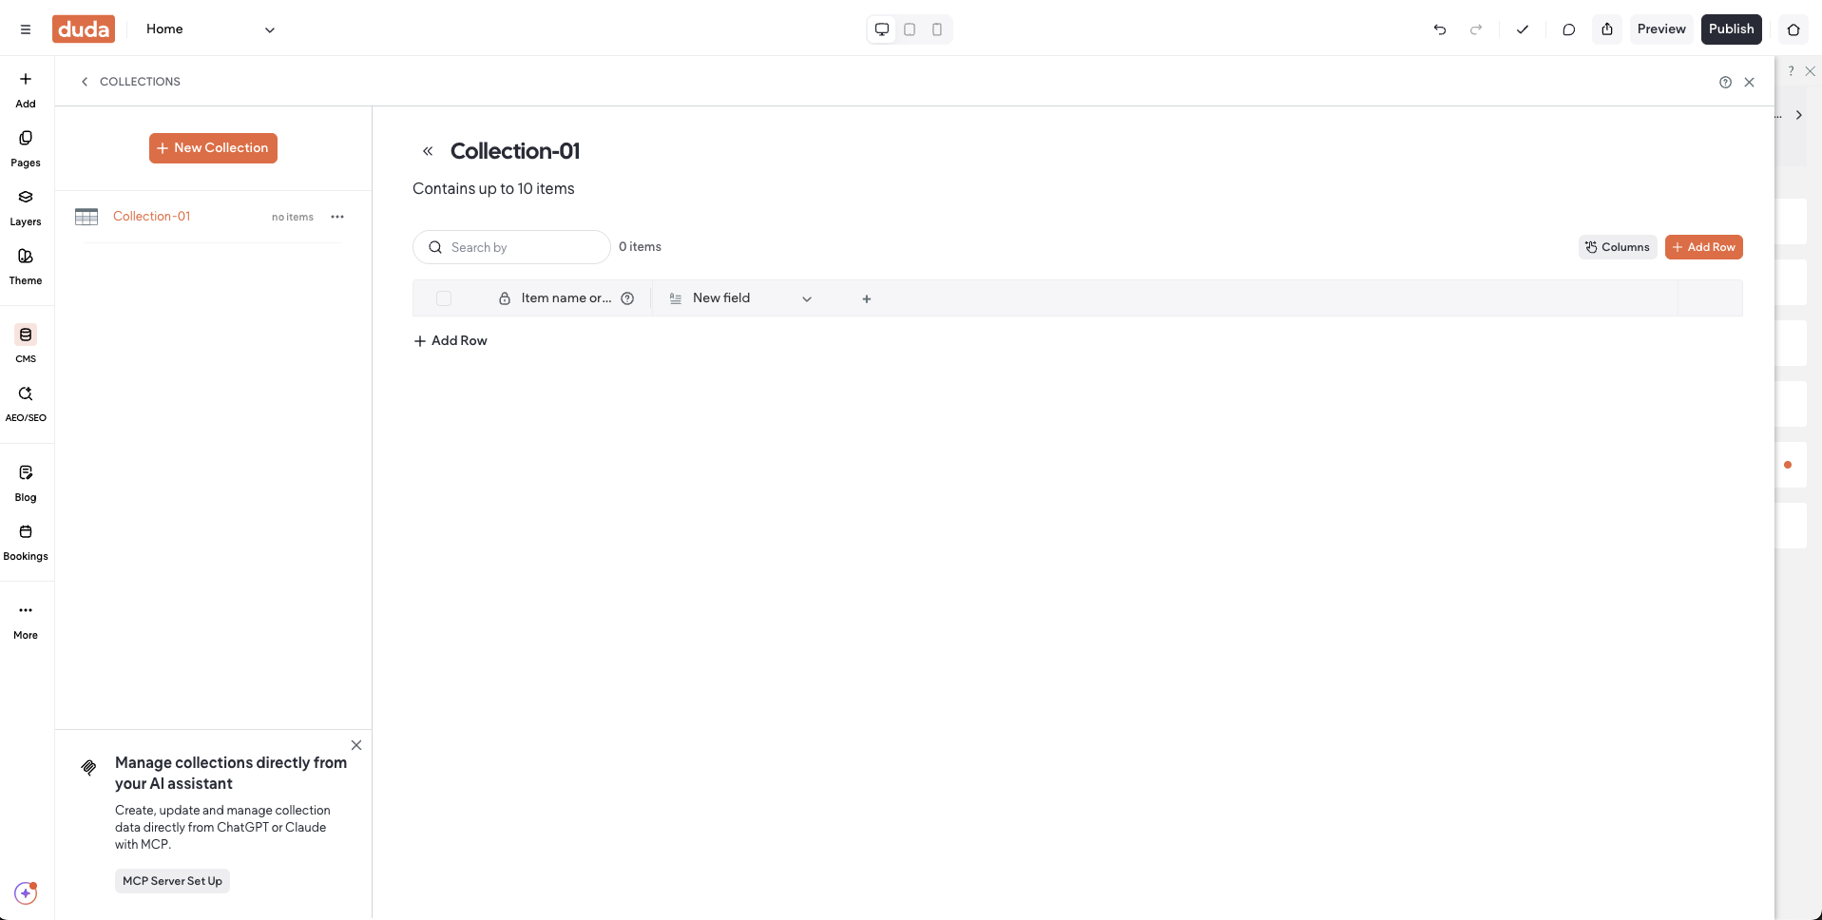Click the orange Add Row button
Screen dimensions: 1822x920
[1703, 247]
